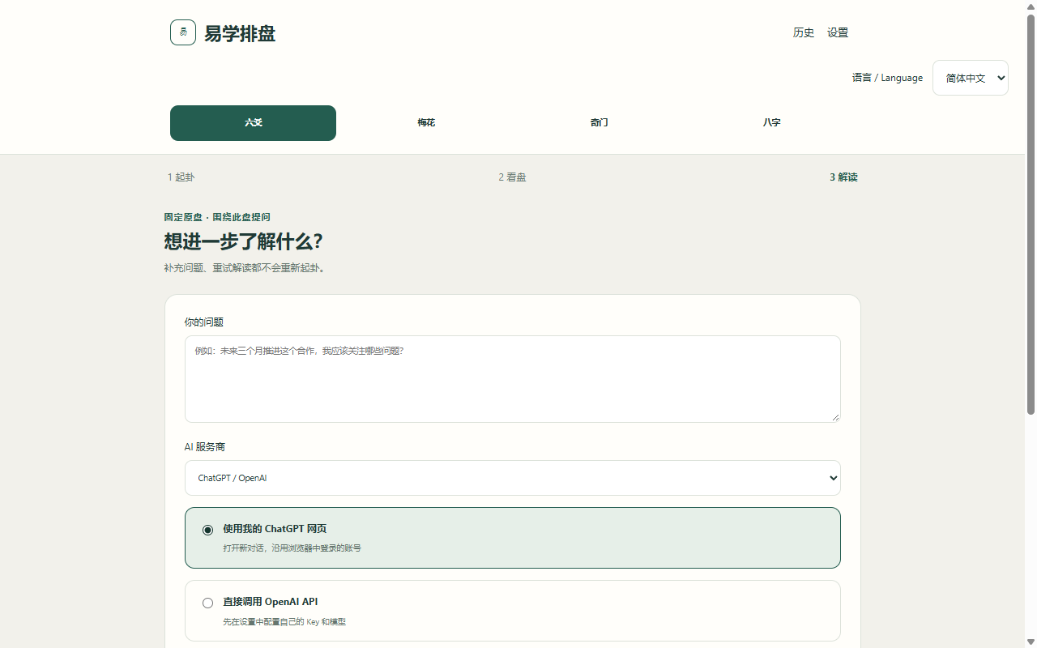The image size is (1037, 648).
Task: Switch to the 梅花 tab
Action: [426, 123]
